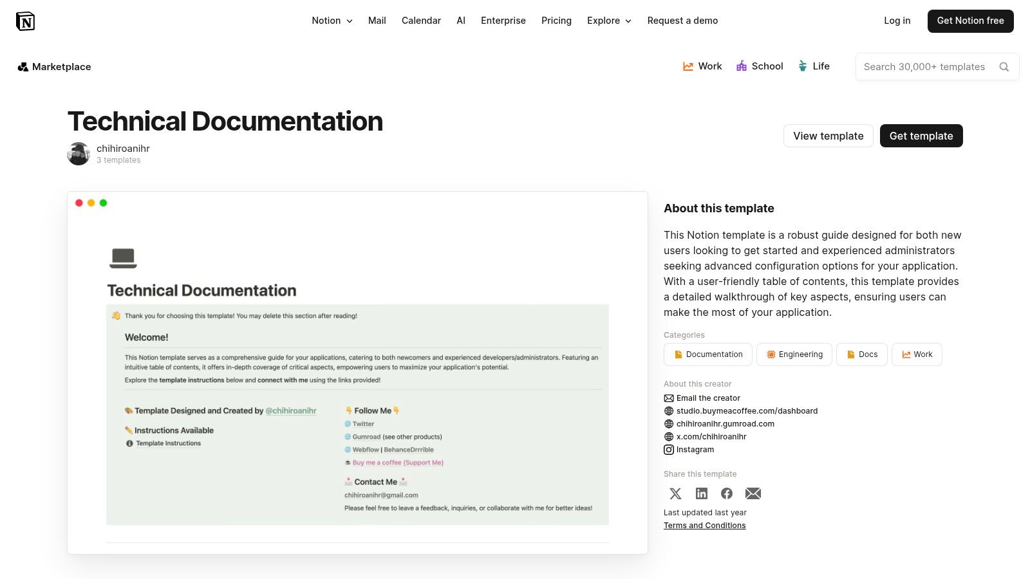Click the templates search field
The image size is (1030, 579).
point(927,66)
